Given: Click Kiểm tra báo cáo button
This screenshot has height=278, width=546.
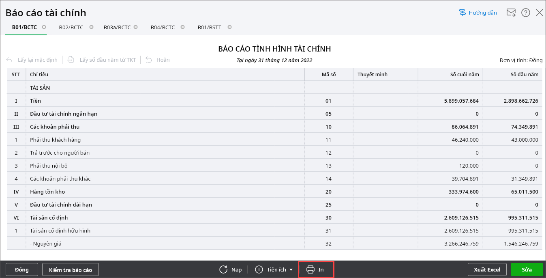Looking at the screenshot, I should tap(71, 269).
